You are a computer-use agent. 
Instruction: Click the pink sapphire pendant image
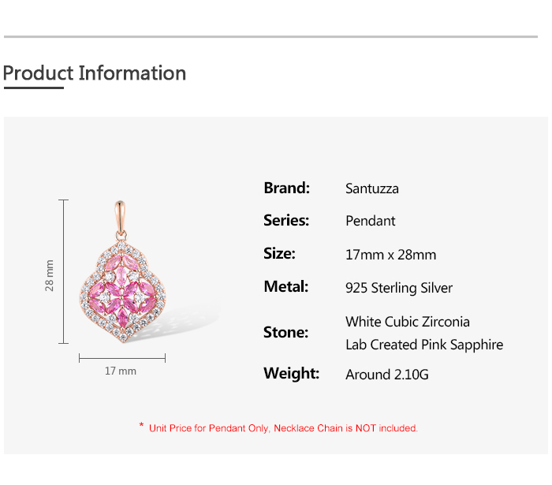122,271
